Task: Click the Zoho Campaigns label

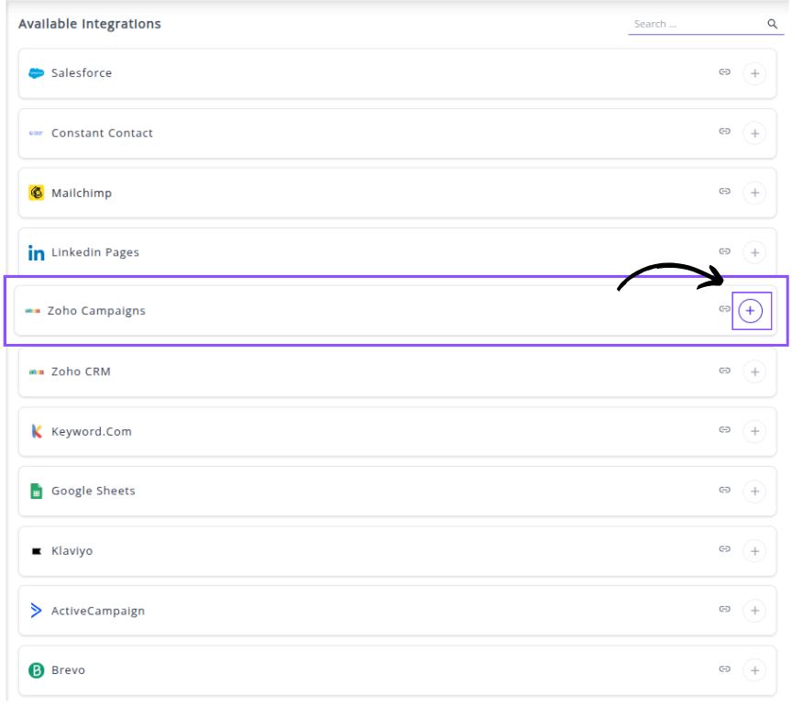Action: pos(96,311)
